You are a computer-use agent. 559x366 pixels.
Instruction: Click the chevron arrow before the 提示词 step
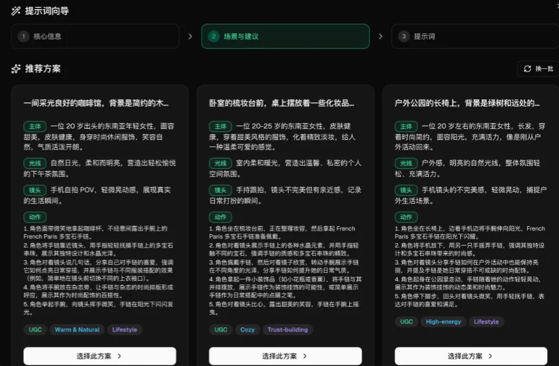380,36
